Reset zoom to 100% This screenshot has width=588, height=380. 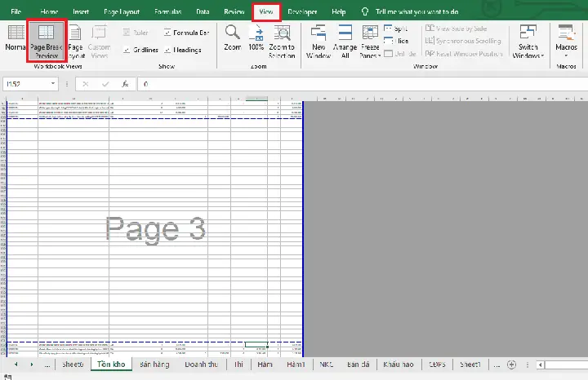pos(256,38)
